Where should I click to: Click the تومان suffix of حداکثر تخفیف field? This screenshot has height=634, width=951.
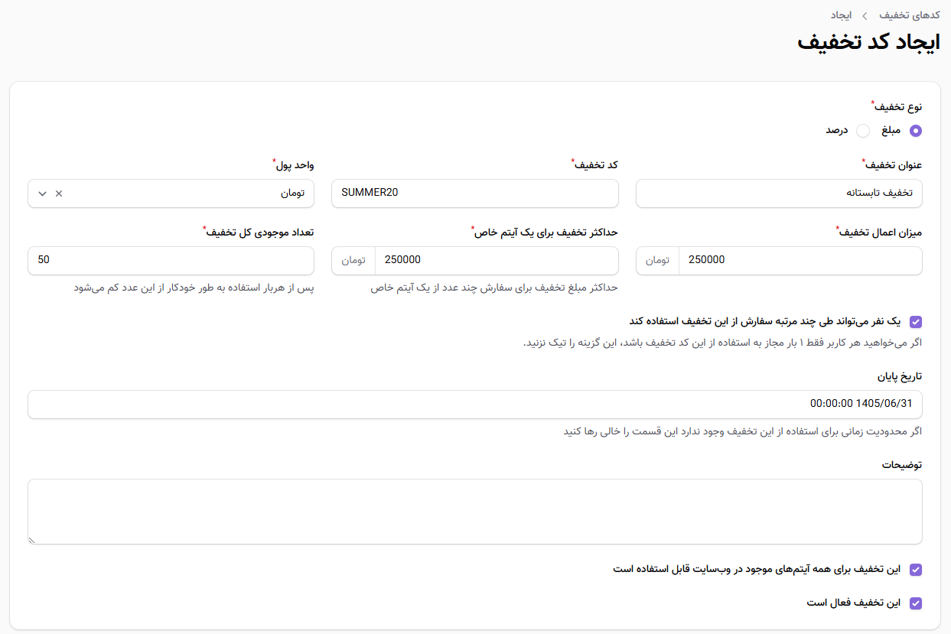(353, 260)
